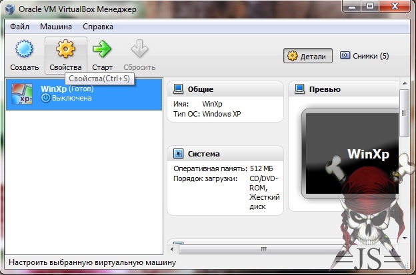
Task: Open the Справка menu
Action: pos(98,27)
